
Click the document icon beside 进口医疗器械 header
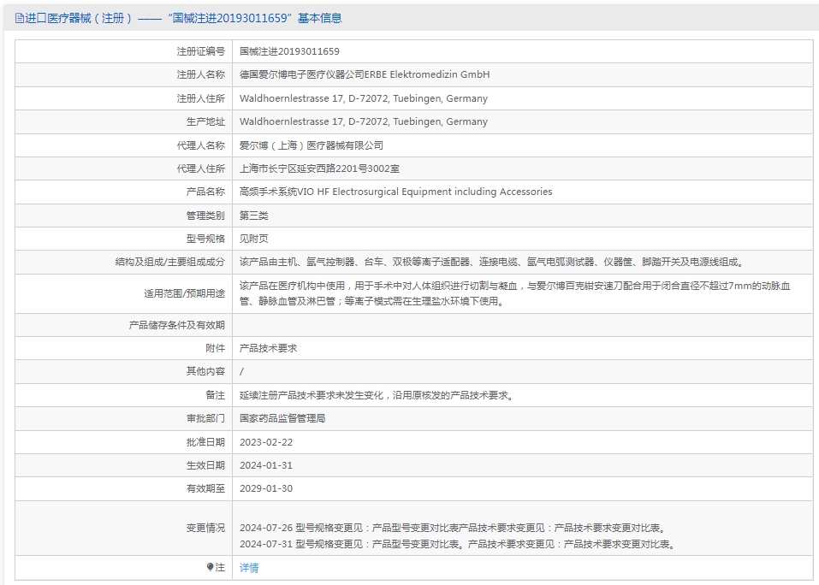pyautogui.click(x=20, y=19)
